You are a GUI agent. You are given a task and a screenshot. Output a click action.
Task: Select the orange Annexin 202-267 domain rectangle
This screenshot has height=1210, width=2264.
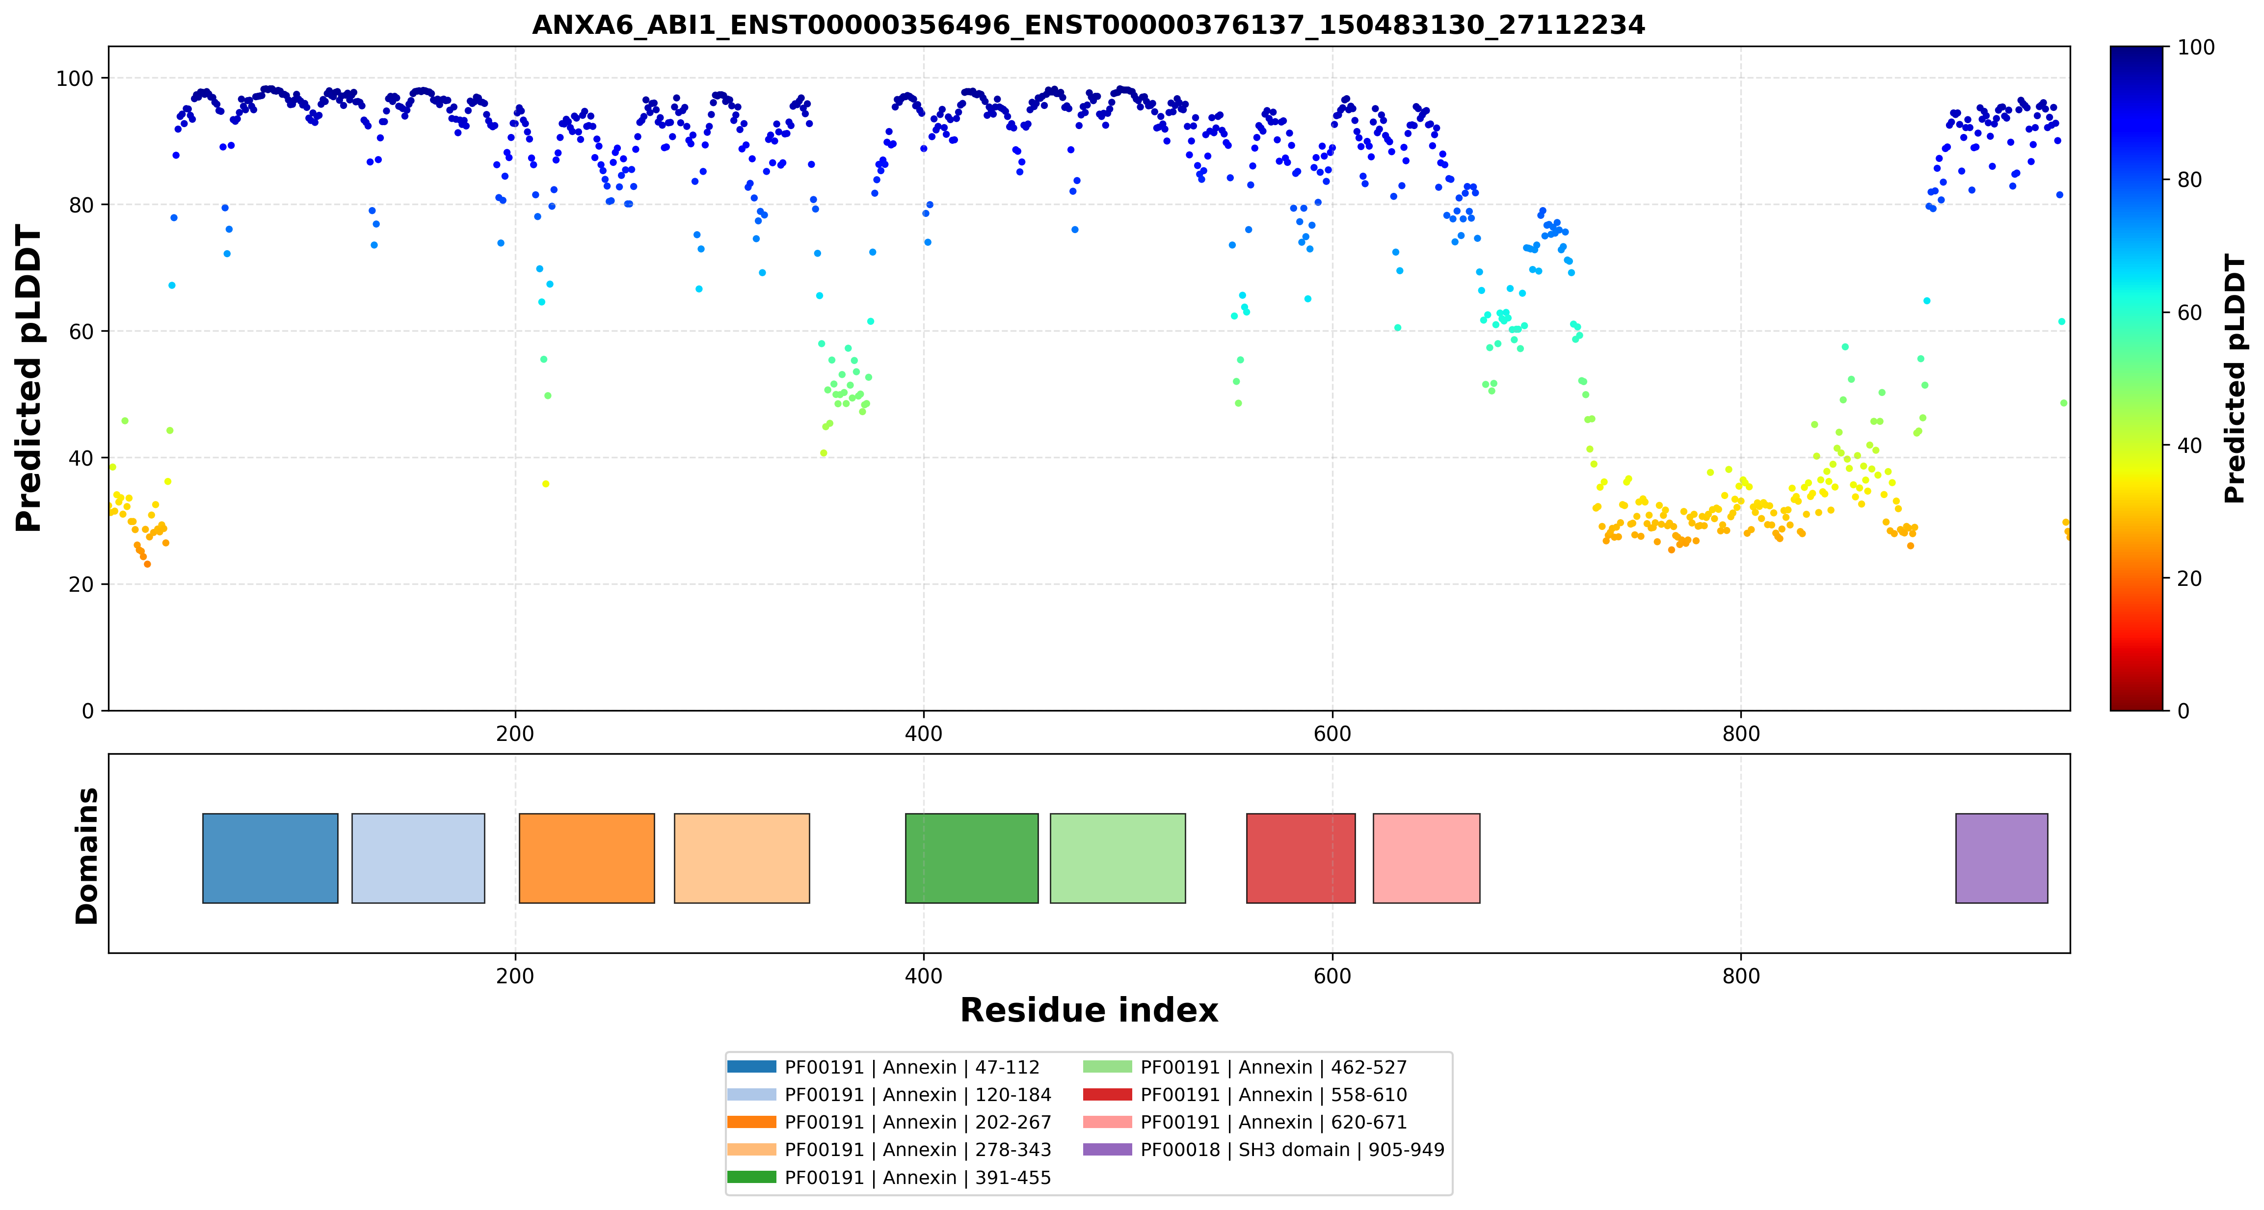pyautogui.click(x=587, y=859)
